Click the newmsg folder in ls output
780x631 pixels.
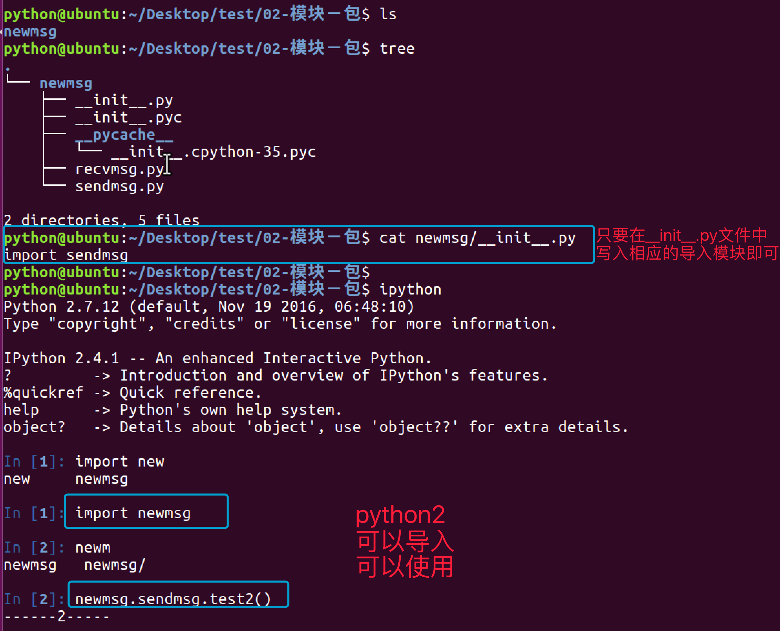click(30, 32)
